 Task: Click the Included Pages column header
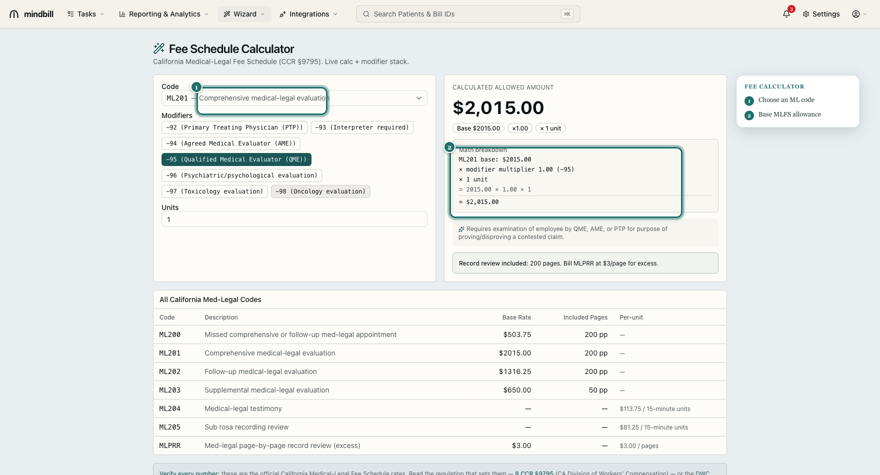(585, 317)
